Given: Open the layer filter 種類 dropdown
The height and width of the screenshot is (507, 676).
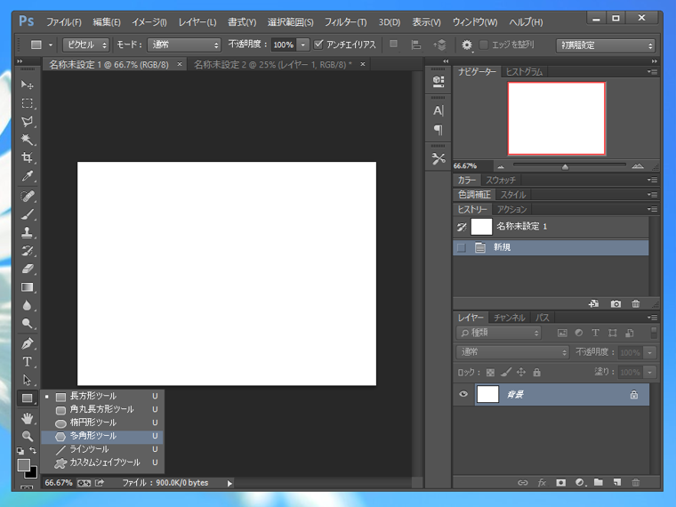Looking at the screenshot, I should (498, 333).
